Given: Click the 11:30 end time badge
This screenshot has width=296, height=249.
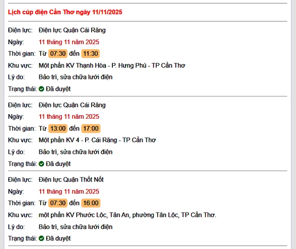Looking at the screenshot, I should (x=90, y=54).
